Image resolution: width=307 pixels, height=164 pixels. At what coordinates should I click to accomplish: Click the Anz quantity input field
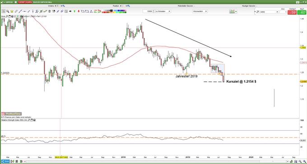coord(283,12)
